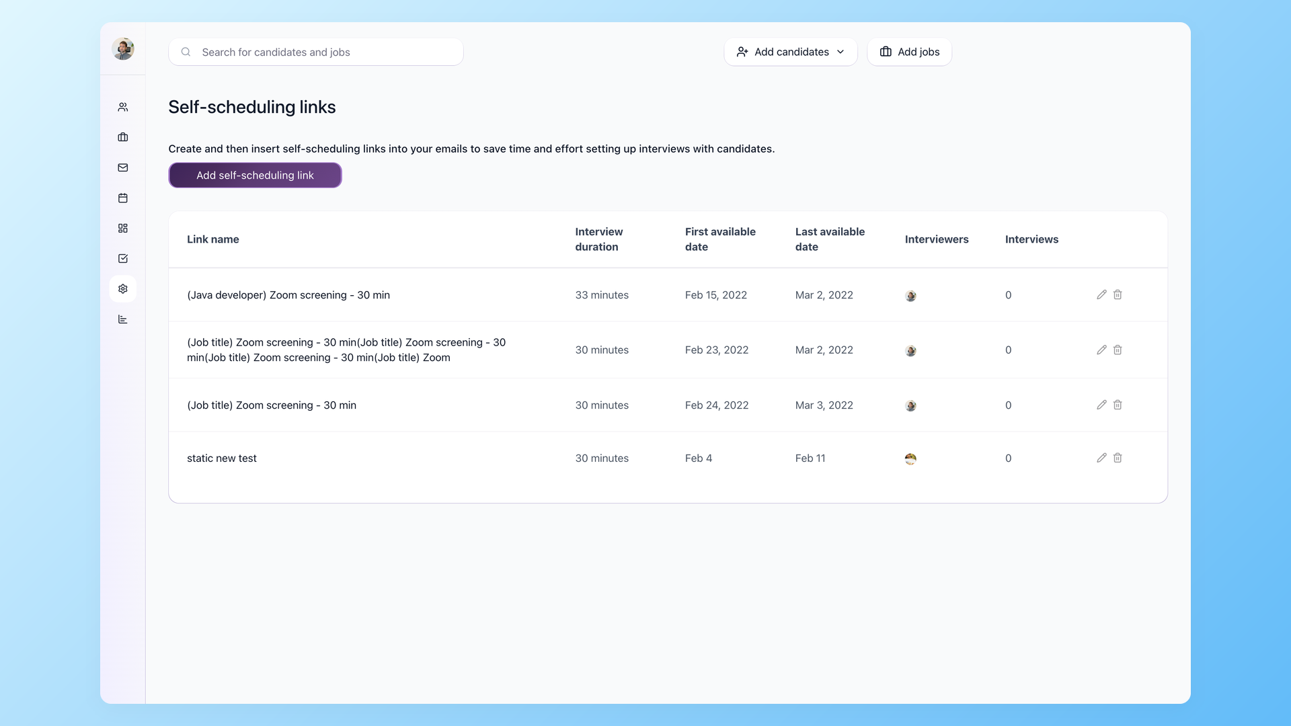Delete the Java developer Zoom screening link
1291x726 pixels.
[1118, 294]
